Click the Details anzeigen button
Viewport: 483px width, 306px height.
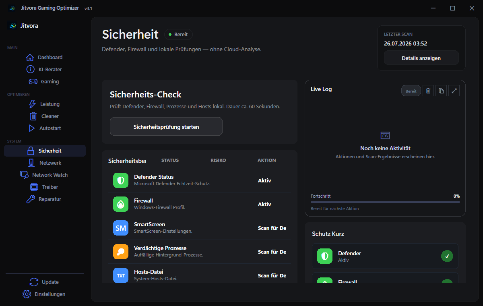[x=421, y=58]
